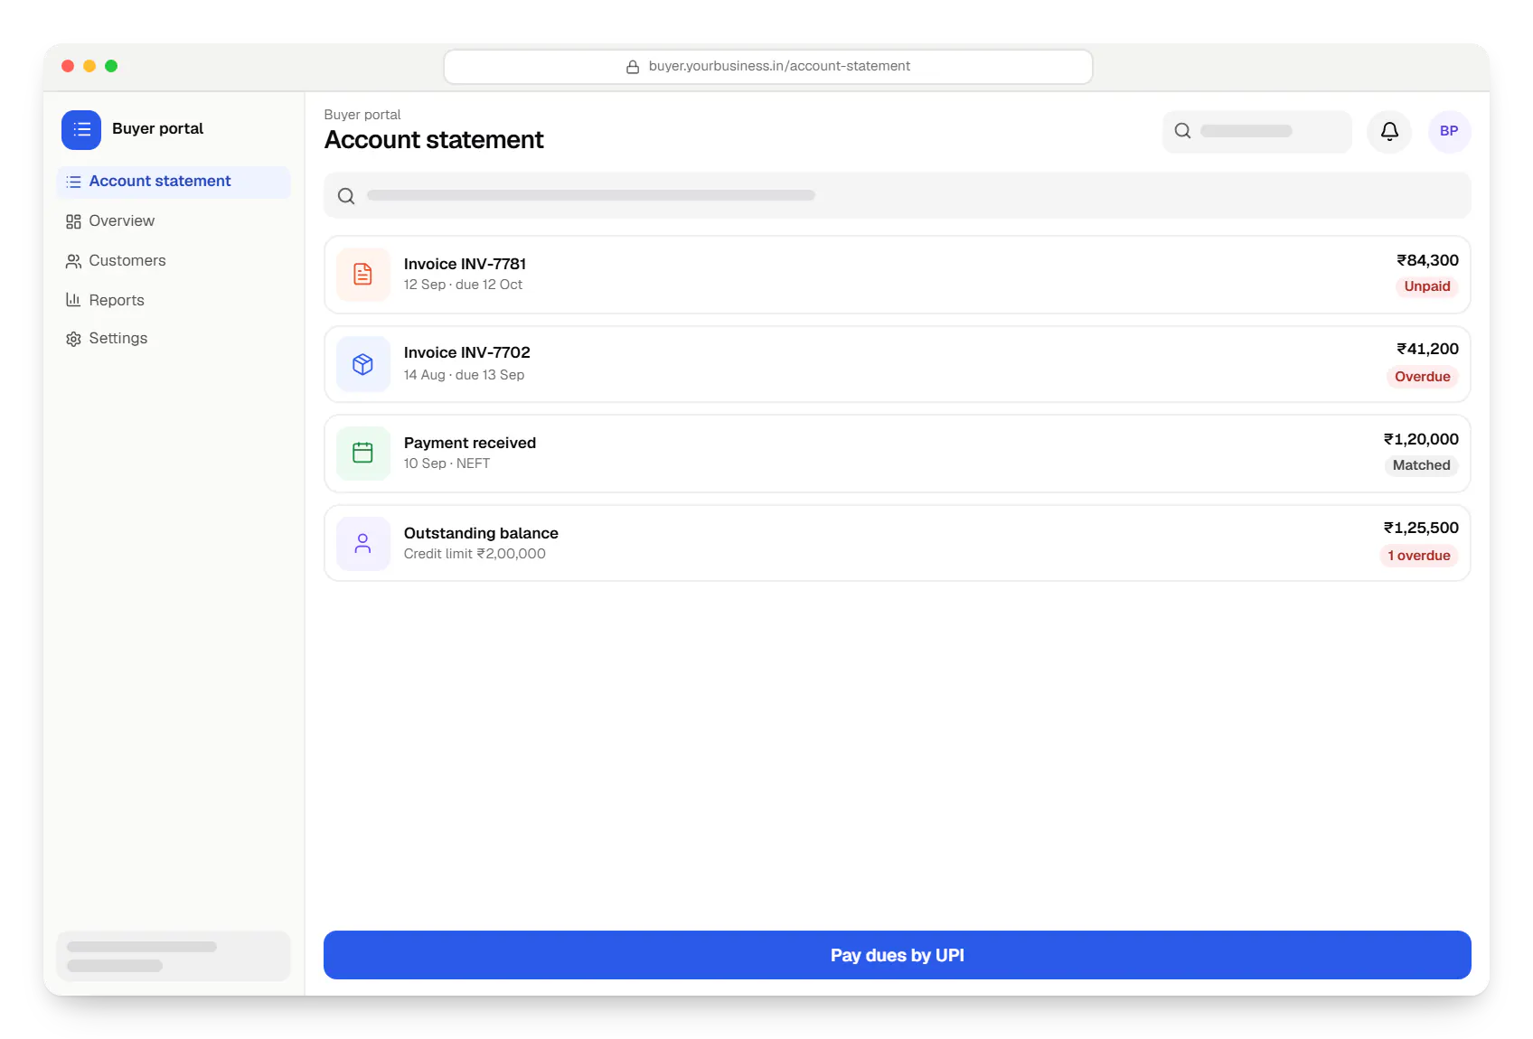Viewport: 1533px width, 1039px height.
Task: Click the 1 overdue badge
Action: pyautogui.click(x=1418, y=556)
